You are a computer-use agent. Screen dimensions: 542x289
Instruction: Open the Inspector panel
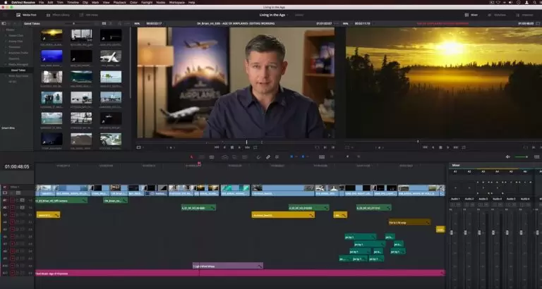524,14
